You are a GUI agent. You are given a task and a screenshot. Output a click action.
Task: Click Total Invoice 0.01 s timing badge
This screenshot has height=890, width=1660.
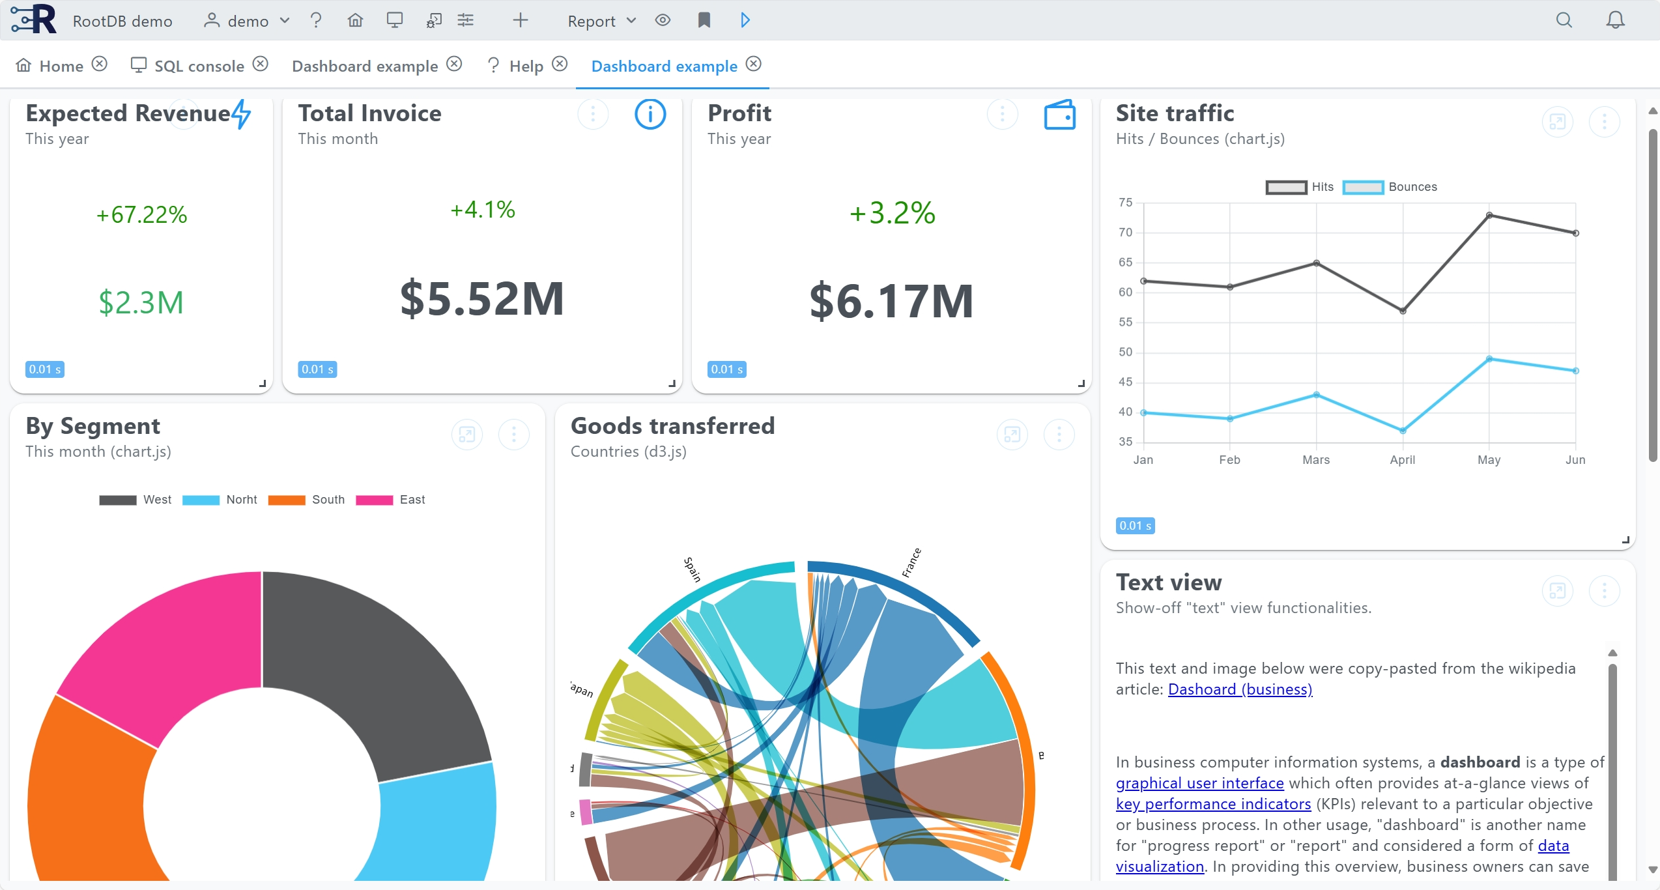(317, 369)
